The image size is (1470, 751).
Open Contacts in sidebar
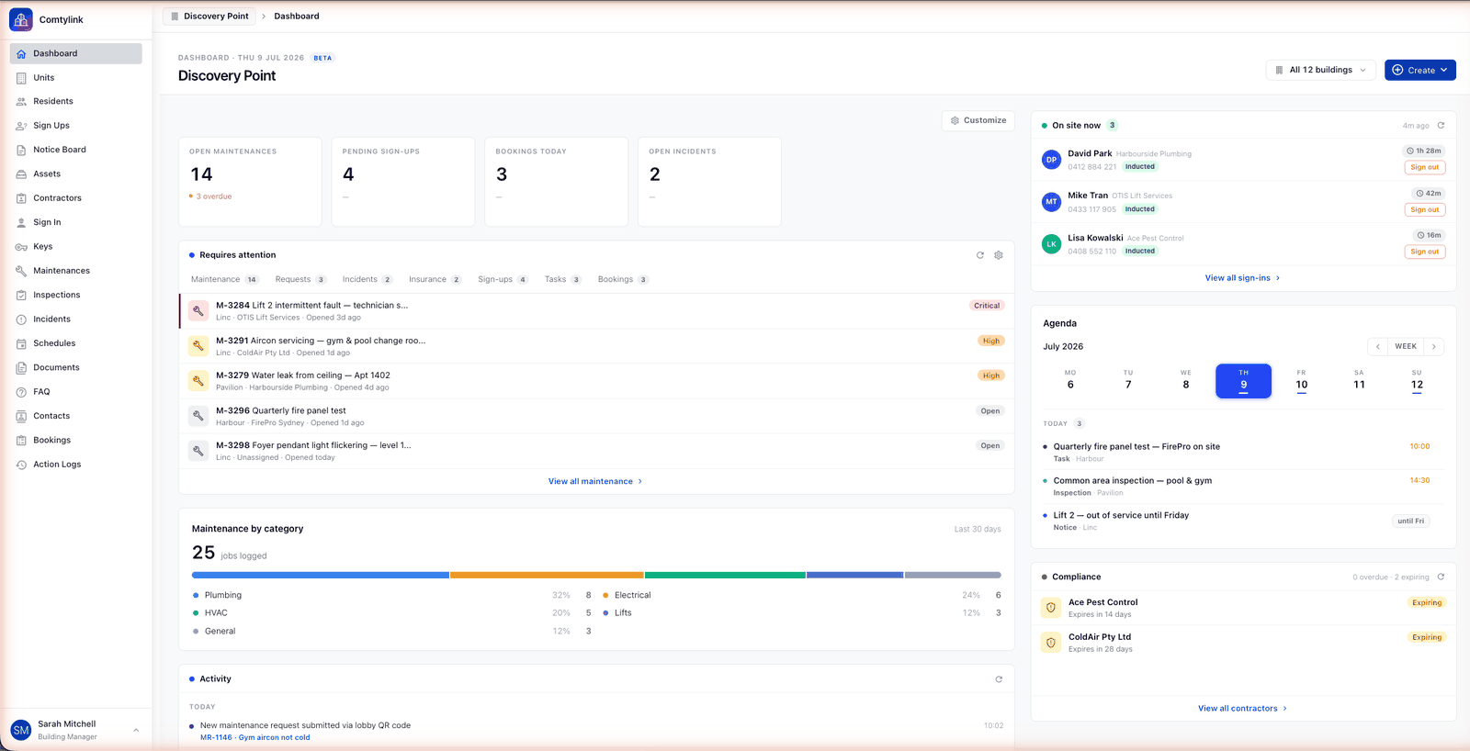[x=75, y=416]
